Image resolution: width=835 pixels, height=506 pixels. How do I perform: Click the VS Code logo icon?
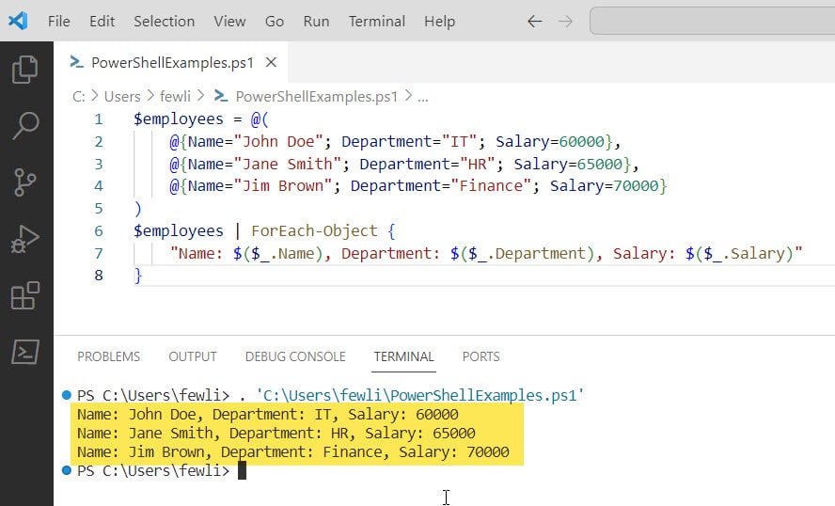coord(18,22)
